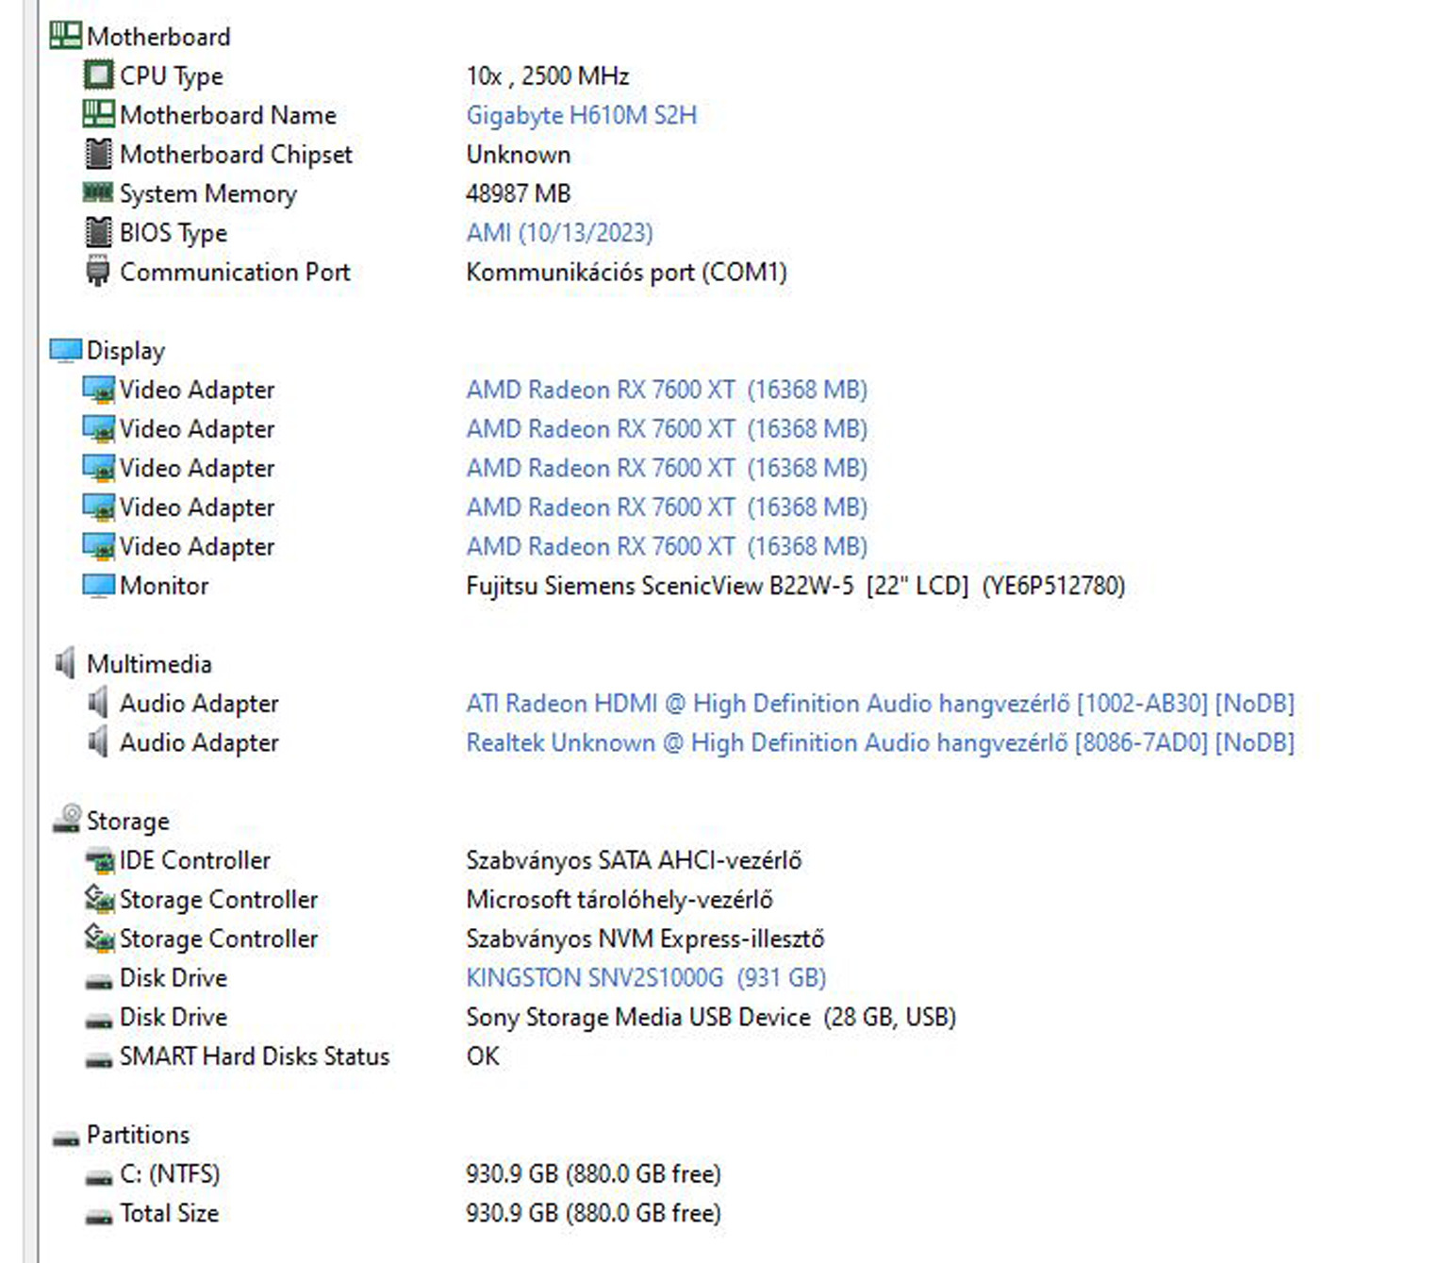Viewport: 1454px width, 1263px height.
Task: Click the ATI Radeon HDMI audio adapter icon
Action: (98, 703)
